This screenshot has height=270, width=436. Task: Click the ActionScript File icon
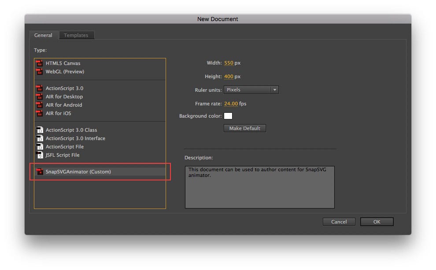coord(40,146)
